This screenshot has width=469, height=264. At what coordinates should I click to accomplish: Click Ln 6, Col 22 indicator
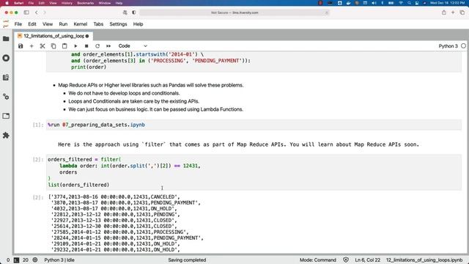(368, 260)
